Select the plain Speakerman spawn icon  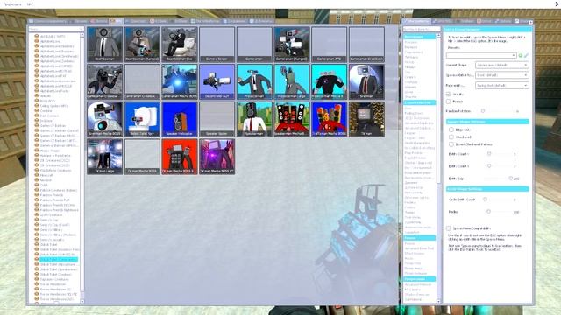click(254, 119)
